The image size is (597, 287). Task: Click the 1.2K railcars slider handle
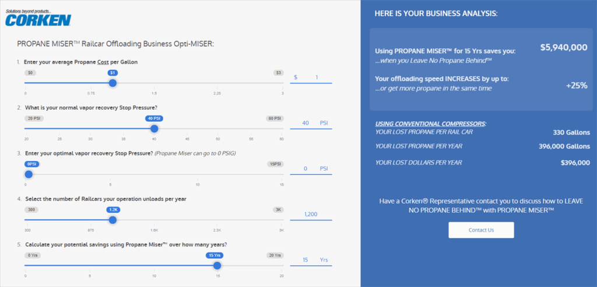(x=113, y=220)
